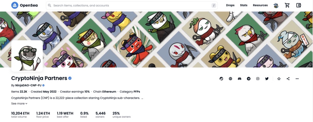Add collection to watchlist with star icon

(279, 79)
